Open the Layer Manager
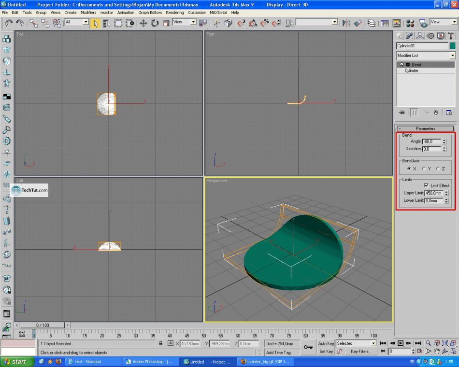This screenshot has width=459, height=367. click(372, 23)
